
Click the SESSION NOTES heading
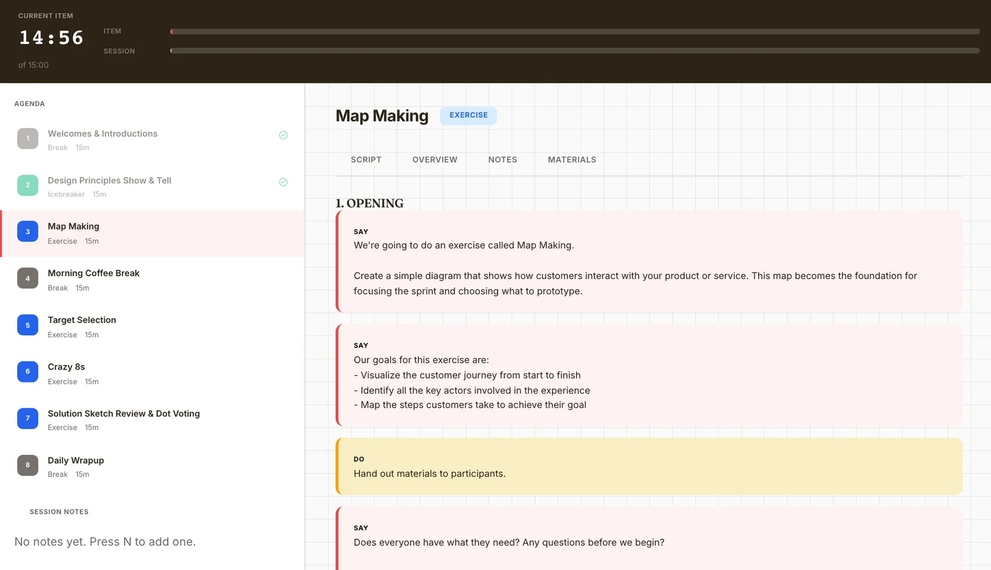(x=59, y=512)
